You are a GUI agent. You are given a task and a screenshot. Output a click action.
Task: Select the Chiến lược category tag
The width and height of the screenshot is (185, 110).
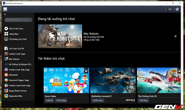pos(98,100)
